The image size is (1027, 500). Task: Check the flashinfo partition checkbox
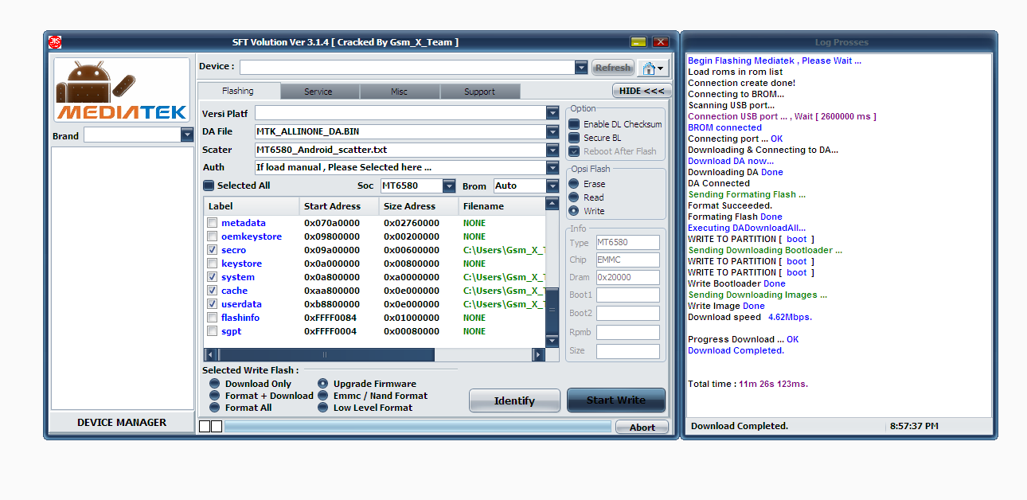click(212, 318)
